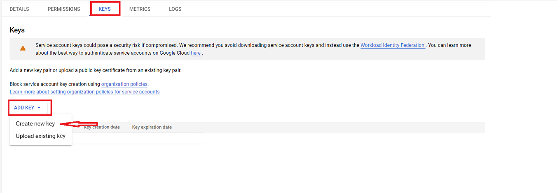This screenshot has height=193, width=557.
Task: Visit the organization policies link
Action: click(124, 84)
